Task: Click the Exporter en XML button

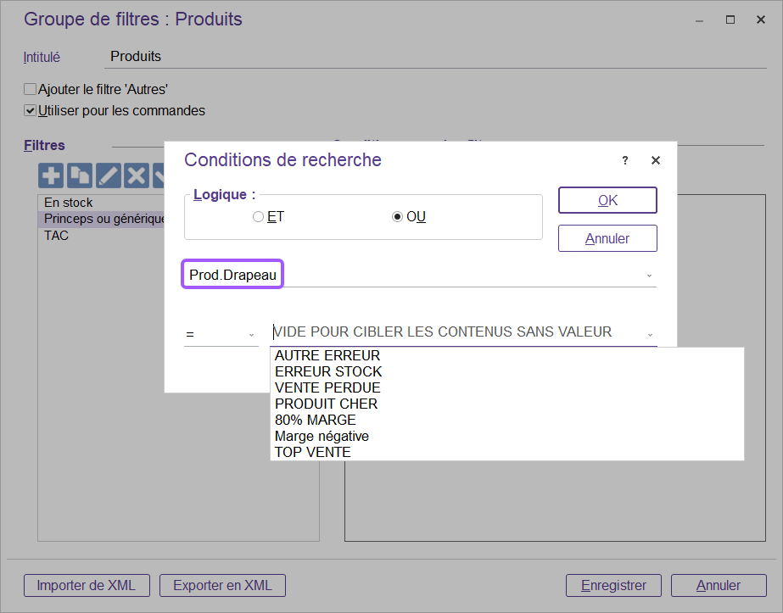Action: 222,585
